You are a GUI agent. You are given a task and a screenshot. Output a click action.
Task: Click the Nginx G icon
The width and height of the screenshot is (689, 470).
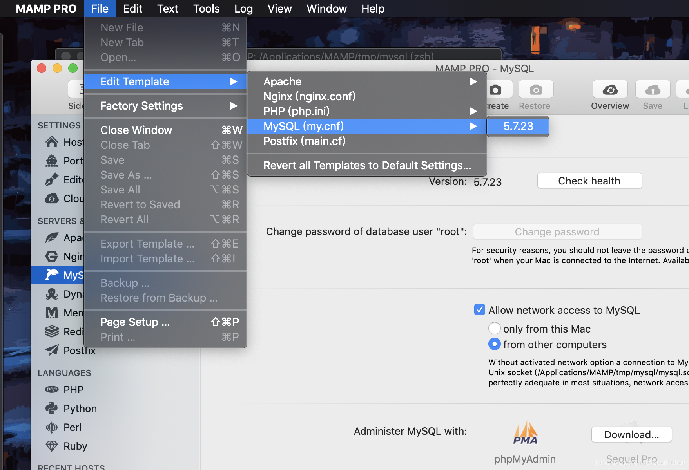52,256
